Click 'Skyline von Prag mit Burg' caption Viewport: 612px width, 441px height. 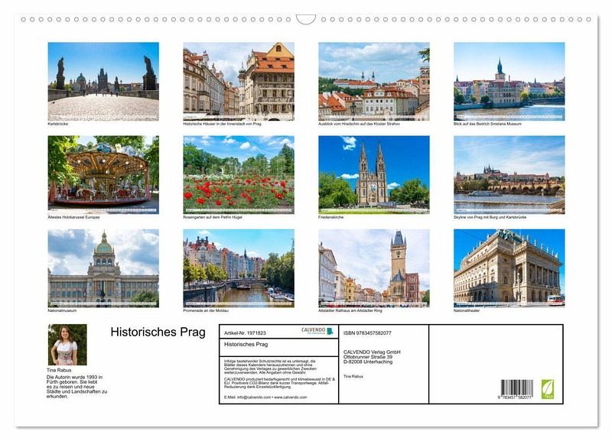click(x=490, y=217)
